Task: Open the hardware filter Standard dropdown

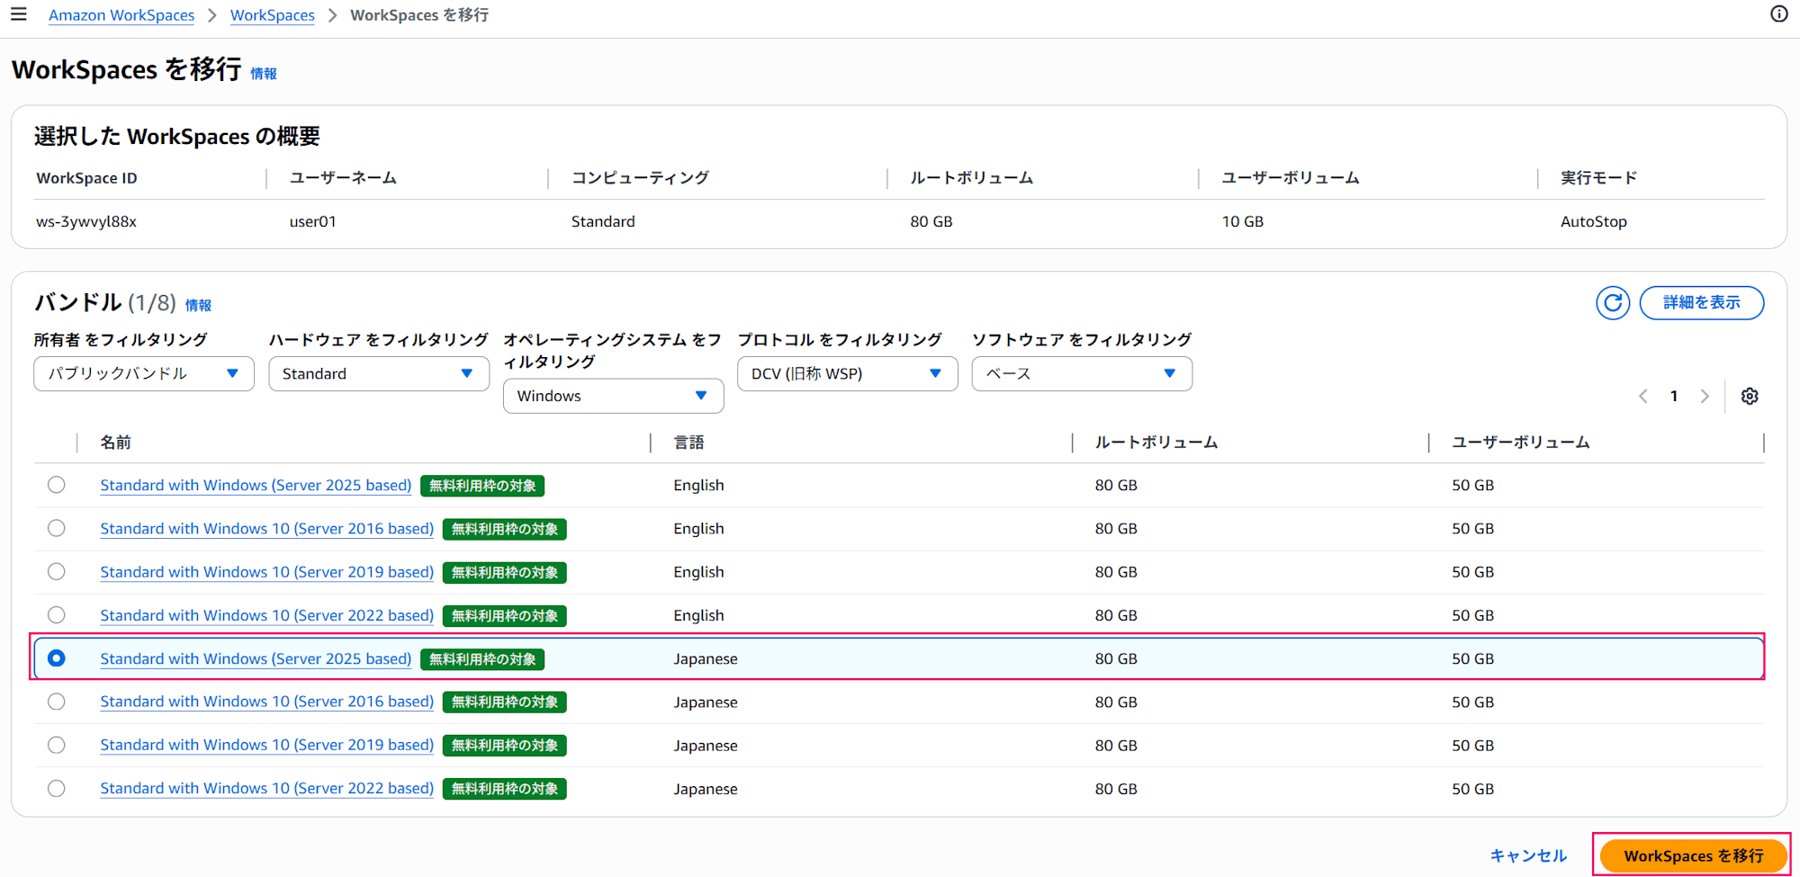Action: 378,374
